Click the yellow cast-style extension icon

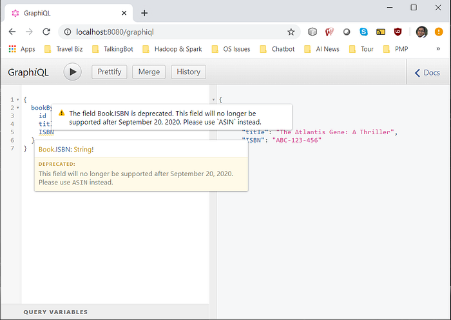click(381, 32)
